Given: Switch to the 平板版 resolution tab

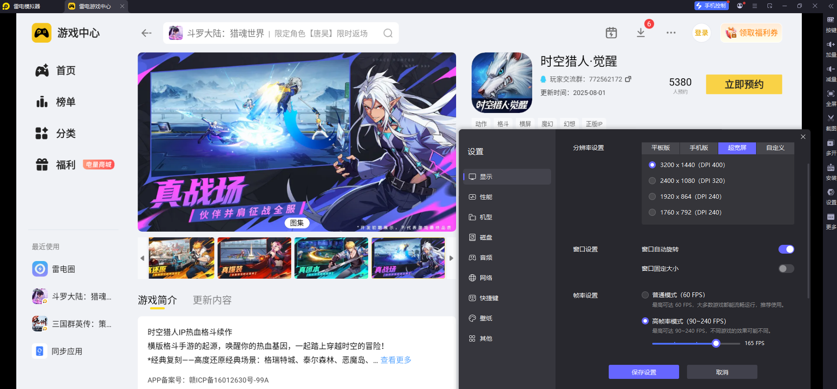Looking at the screenshot, I should (x=660, y=148).
